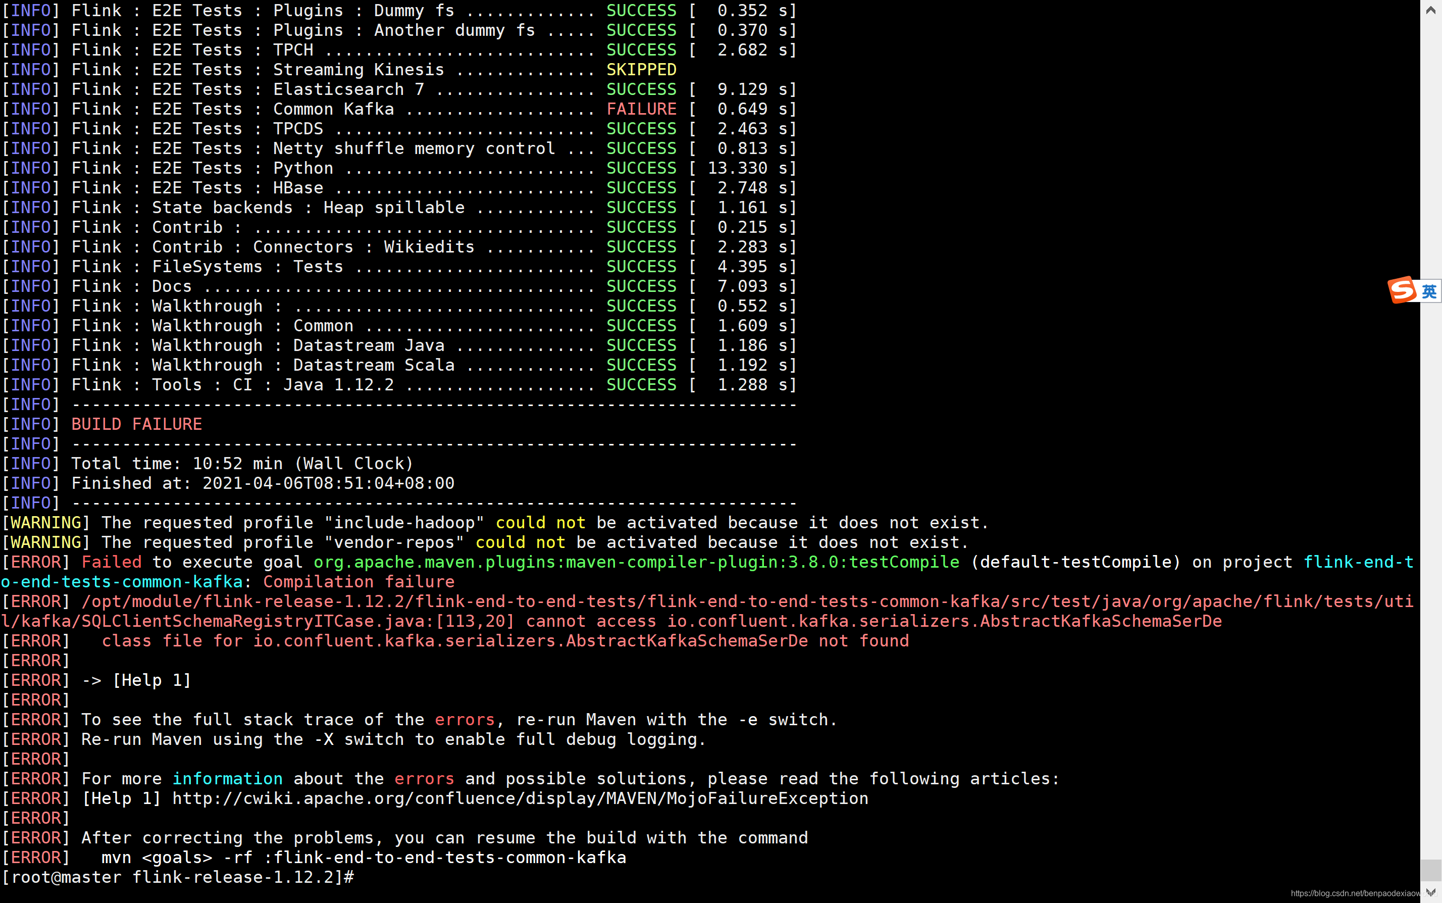Click the 'Finished at' timestamp line
The image size is (1442, 903).
[263, 483]
